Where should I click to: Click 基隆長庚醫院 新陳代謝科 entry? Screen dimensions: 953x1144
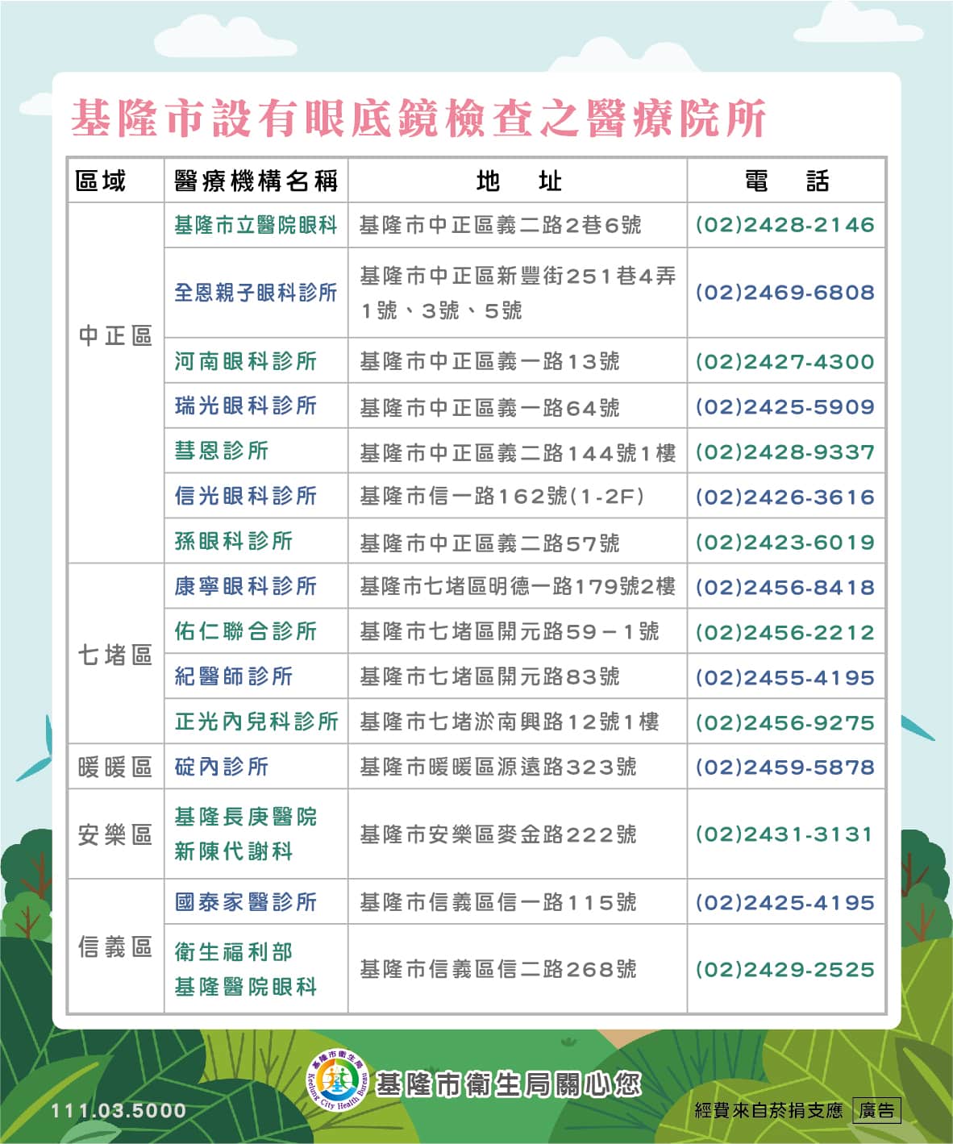pos(245,834)
